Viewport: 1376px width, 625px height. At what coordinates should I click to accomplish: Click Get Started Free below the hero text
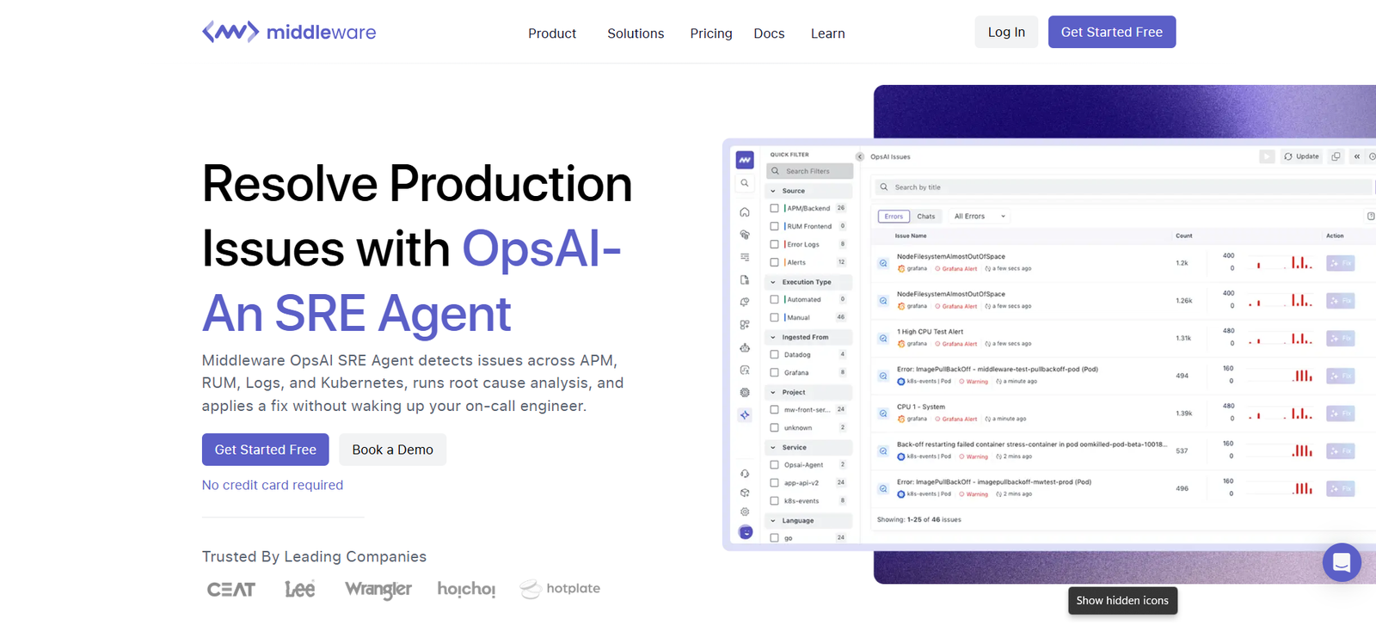(266, 450)
